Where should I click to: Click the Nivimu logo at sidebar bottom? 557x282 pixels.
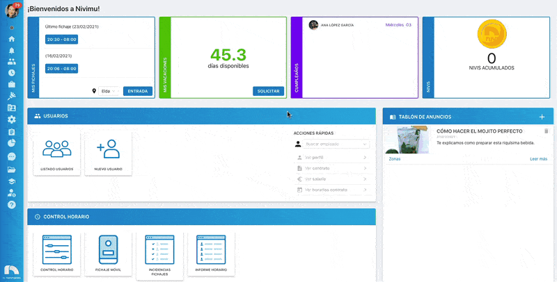click(11, 270)
